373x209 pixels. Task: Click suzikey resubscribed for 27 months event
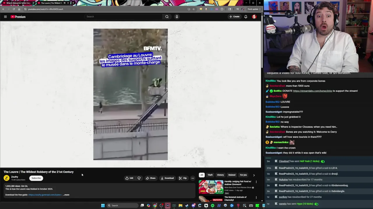click(x=300, y=197)
